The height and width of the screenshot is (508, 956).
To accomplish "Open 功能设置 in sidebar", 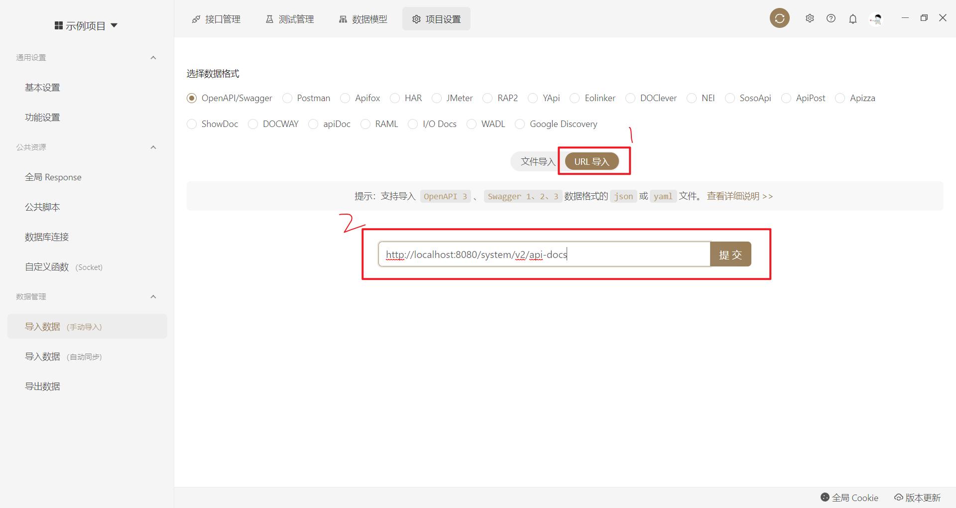I will [x=87, y=118].
